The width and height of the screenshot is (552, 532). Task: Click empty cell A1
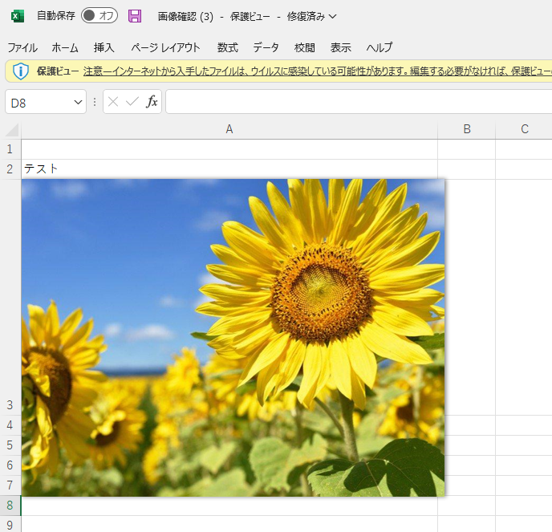(229, 149)
